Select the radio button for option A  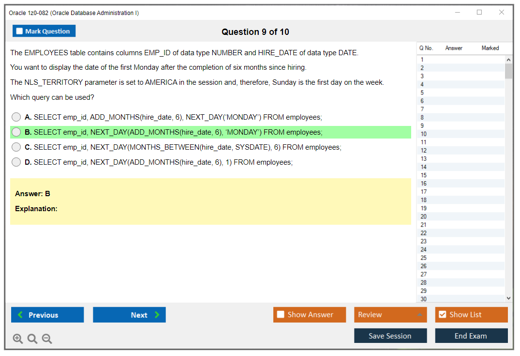coord(16,117)
